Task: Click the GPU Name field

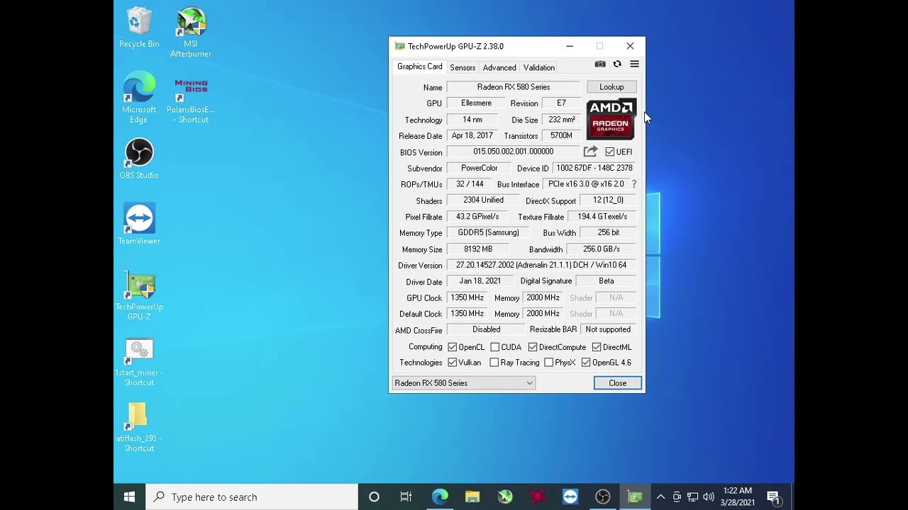Action: click(x=514, y=87)
